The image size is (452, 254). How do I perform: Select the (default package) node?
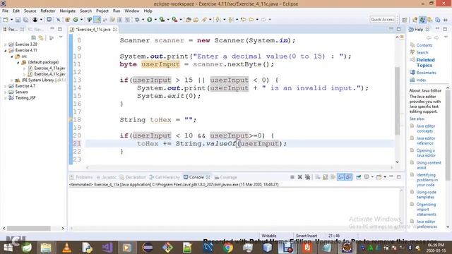tap(40, 62)
